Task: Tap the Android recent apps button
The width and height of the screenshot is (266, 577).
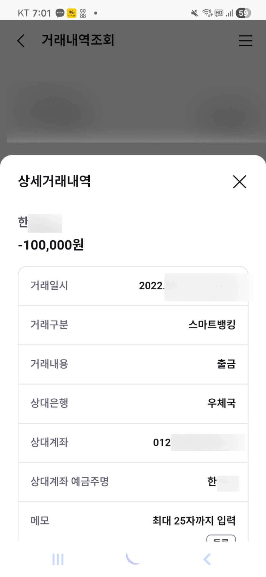Action: point(58,559)
